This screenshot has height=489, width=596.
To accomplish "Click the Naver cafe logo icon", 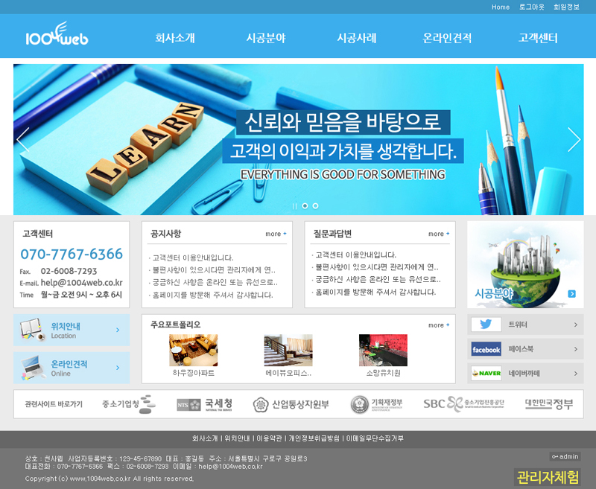I will 486,373.
